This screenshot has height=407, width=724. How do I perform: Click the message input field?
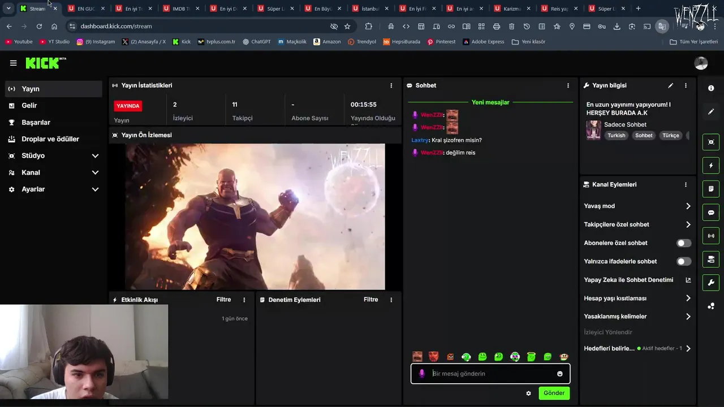[x=490, y=374]
